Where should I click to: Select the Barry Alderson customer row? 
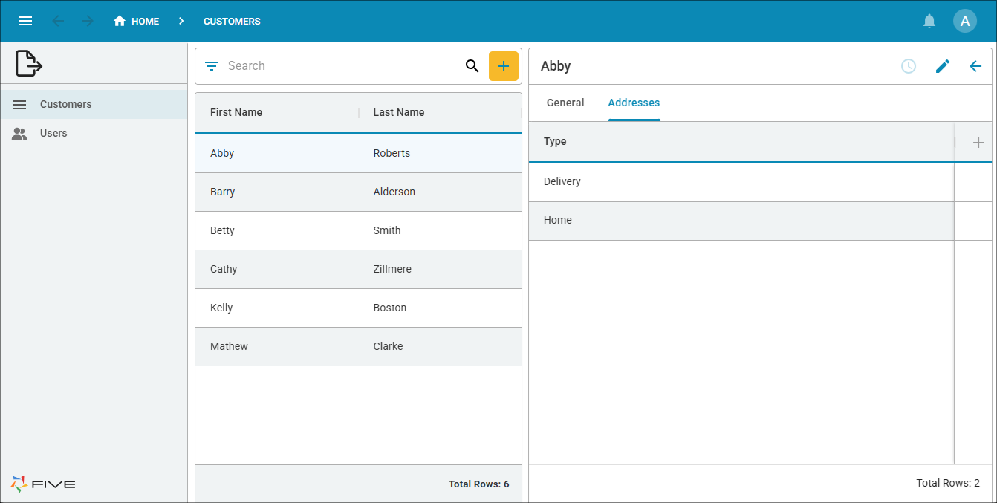358,192
